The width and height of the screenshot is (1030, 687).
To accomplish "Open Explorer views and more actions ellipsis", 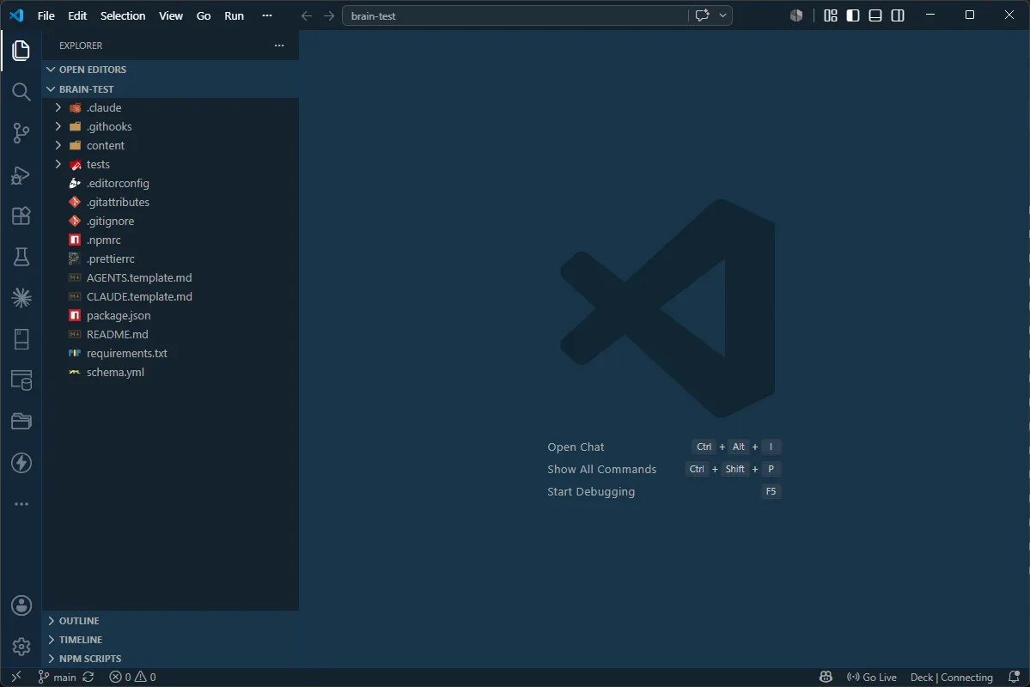I will tap(279, 46).
